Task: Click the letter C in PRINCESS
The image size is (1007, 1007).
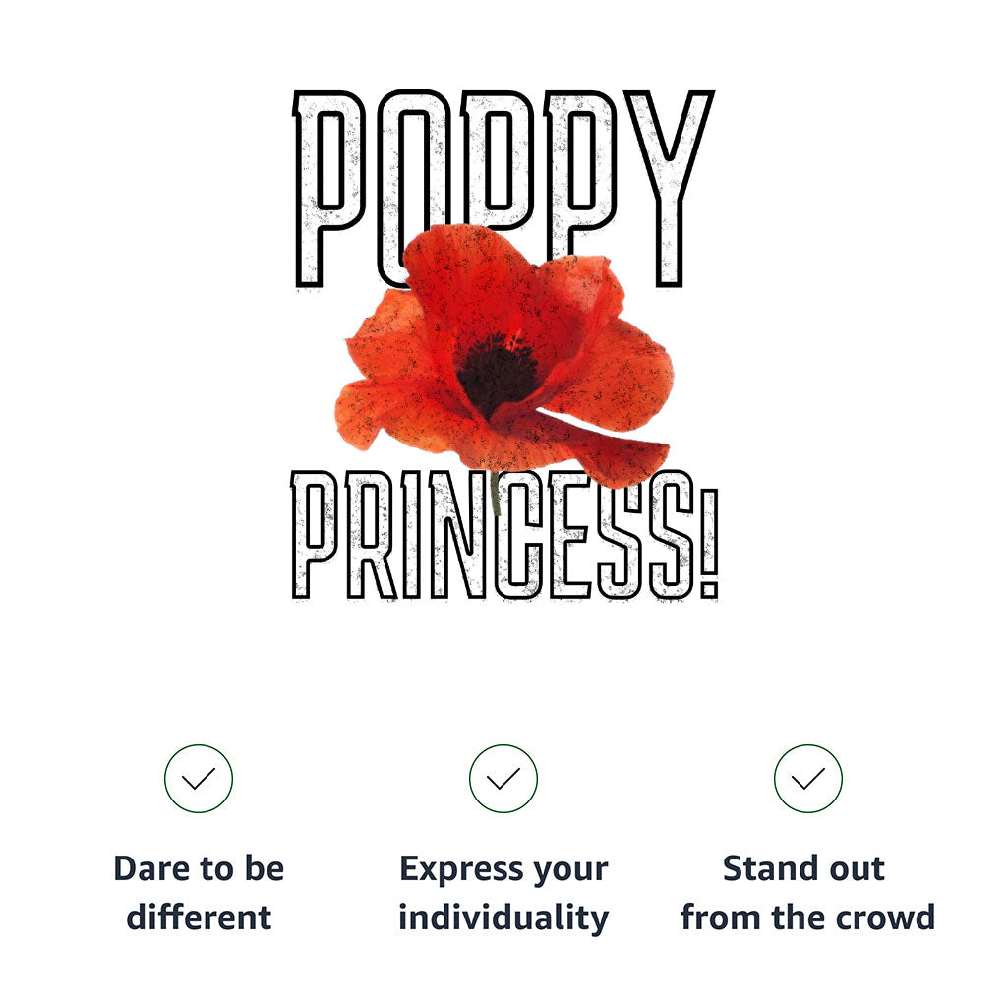Action: click(519, 536)
